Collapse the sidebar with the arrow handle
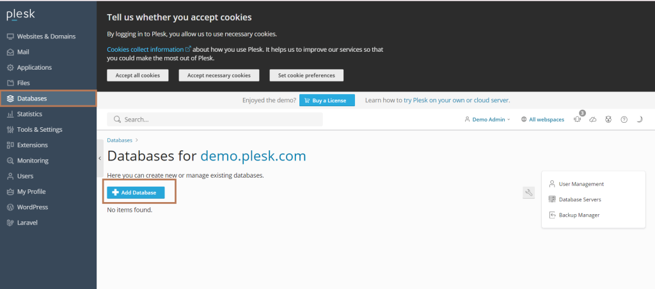 click(x=100, y=159)
